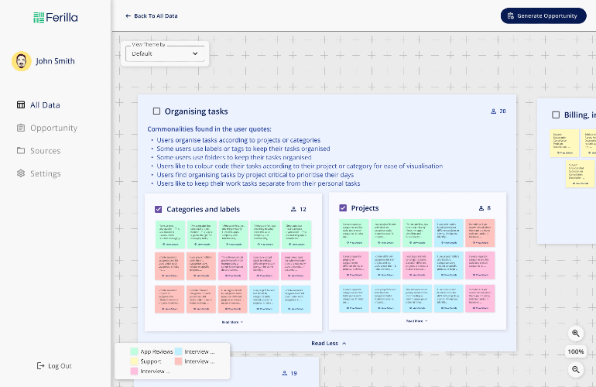Uncheck the Projects checkbox

point(343,208)
